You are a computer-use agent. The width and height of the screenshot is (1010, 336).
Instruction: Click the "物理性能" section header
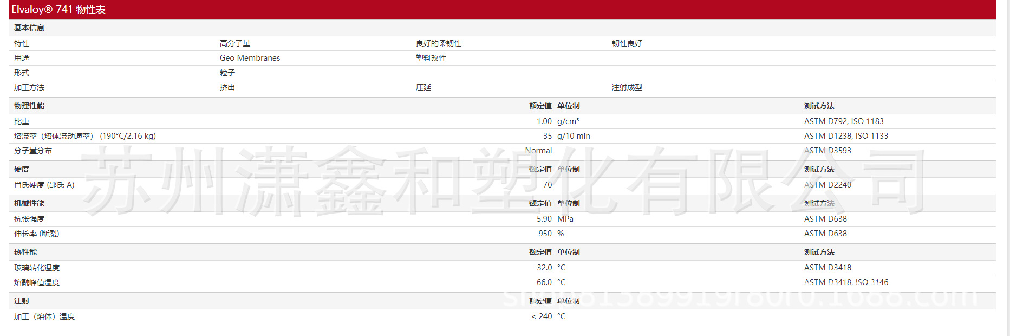coord(29,106)
